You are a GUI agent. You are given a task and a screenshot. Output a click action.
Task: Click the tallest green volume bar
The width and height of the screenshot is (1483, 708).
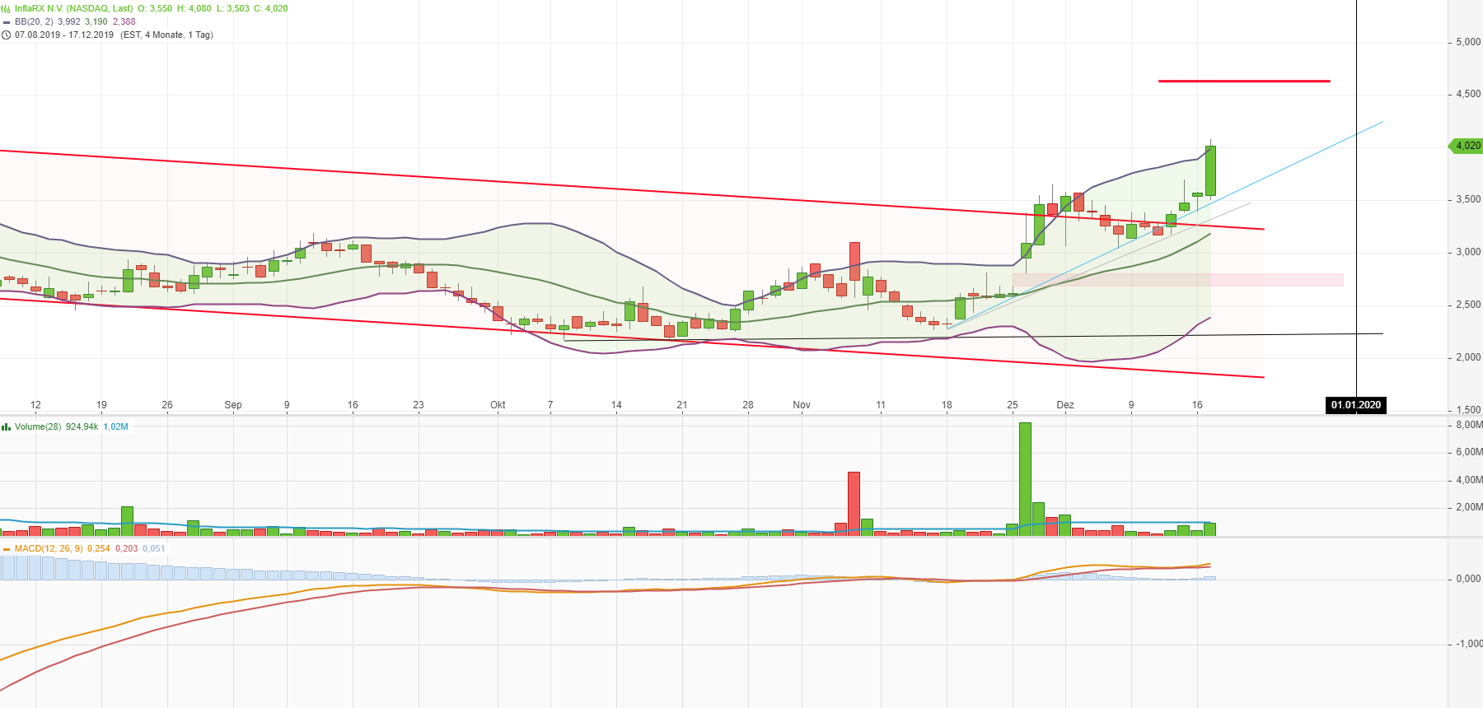pyautogui.click(x=1025, y=479)
